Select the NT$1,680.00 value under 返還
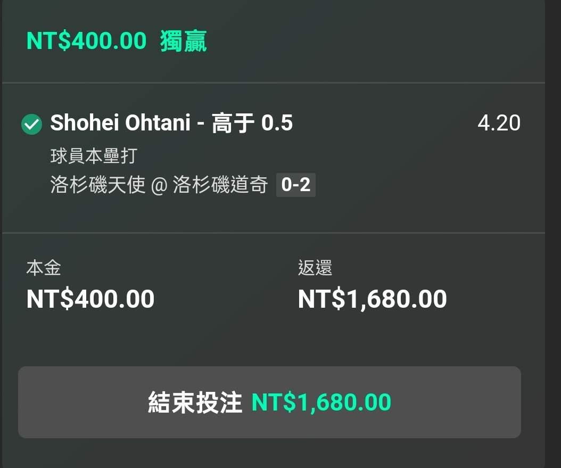The image size is (561, 468). tap(372, 299)
